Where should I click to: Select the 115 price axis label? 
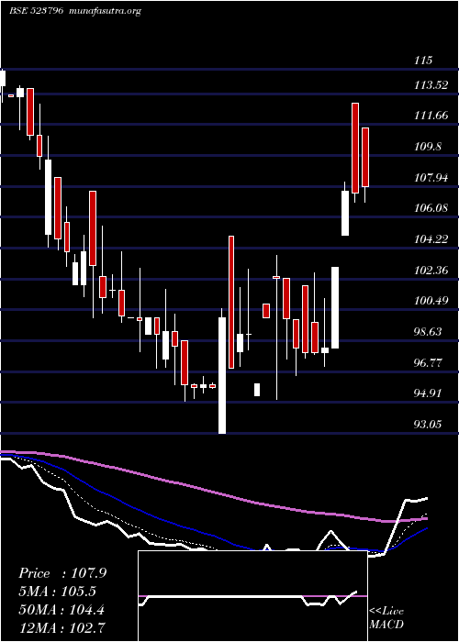click(x=423, y=61)
